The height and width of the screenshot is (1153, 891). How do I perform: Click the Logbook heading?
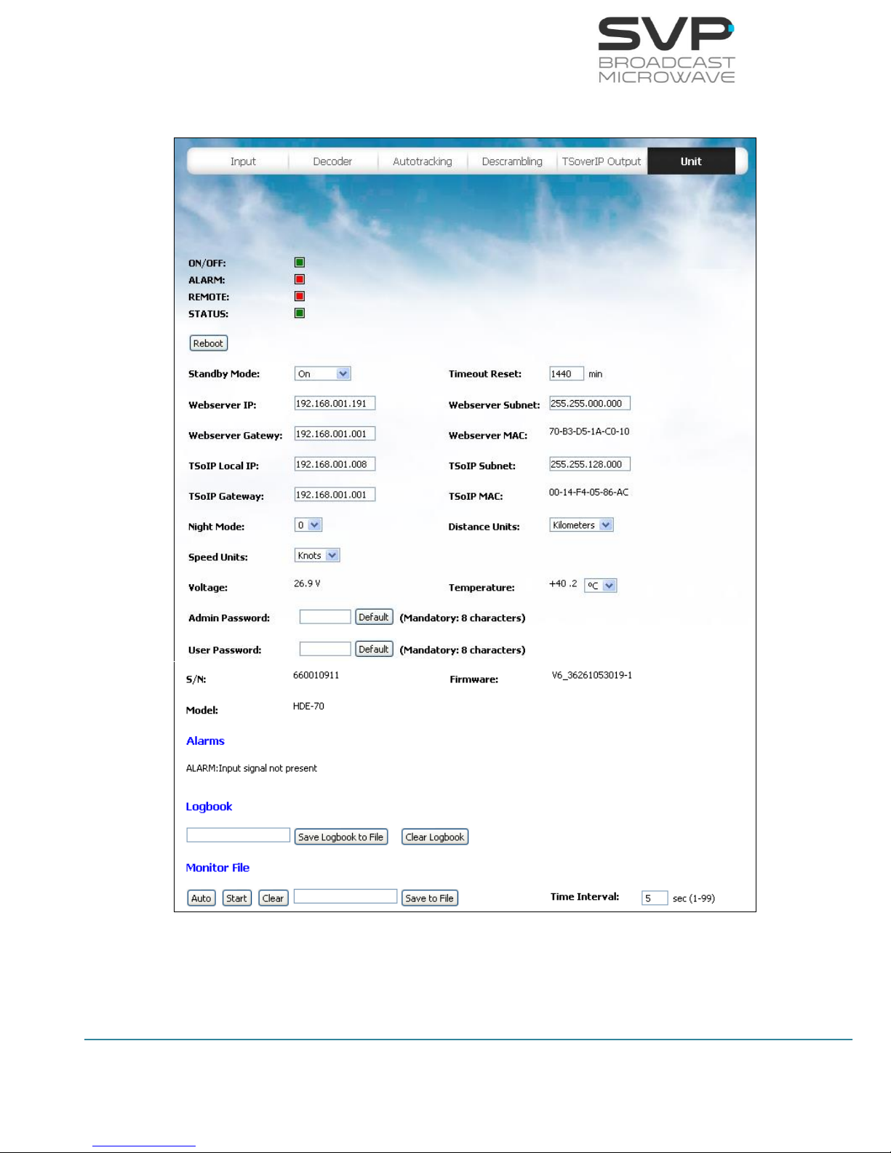point(209,807)
